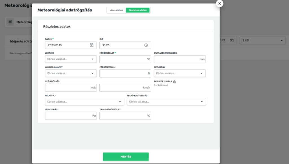Expand the Felhőborítottság dropdown
This screenshot has width=289, height=164.
[166, 102]
